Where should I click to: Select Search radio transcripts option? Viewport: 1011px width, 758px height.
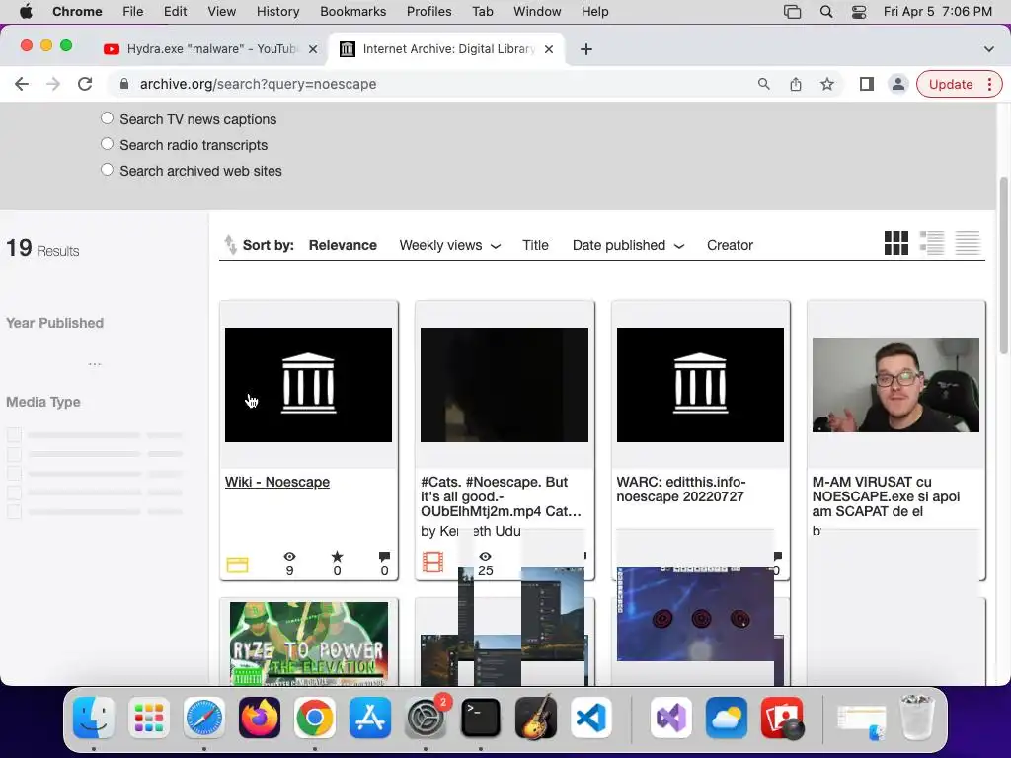107,144
